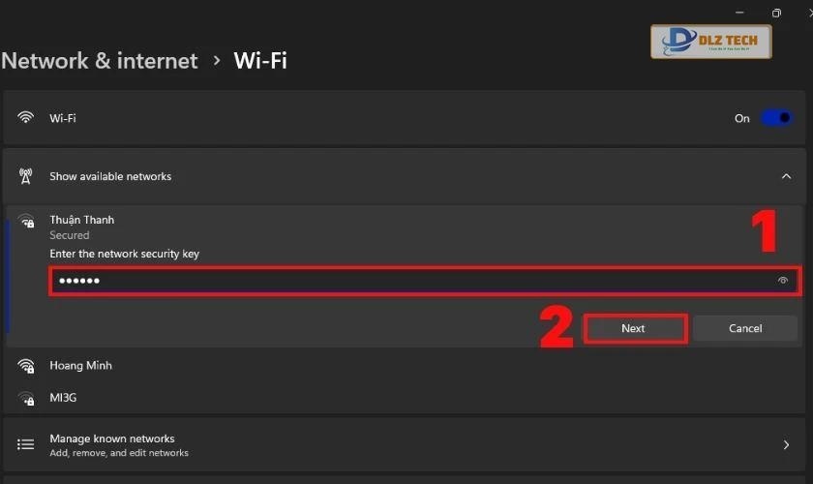Focus the network security key field
Viewport: 813px width, 484px height.
(406, 282)
